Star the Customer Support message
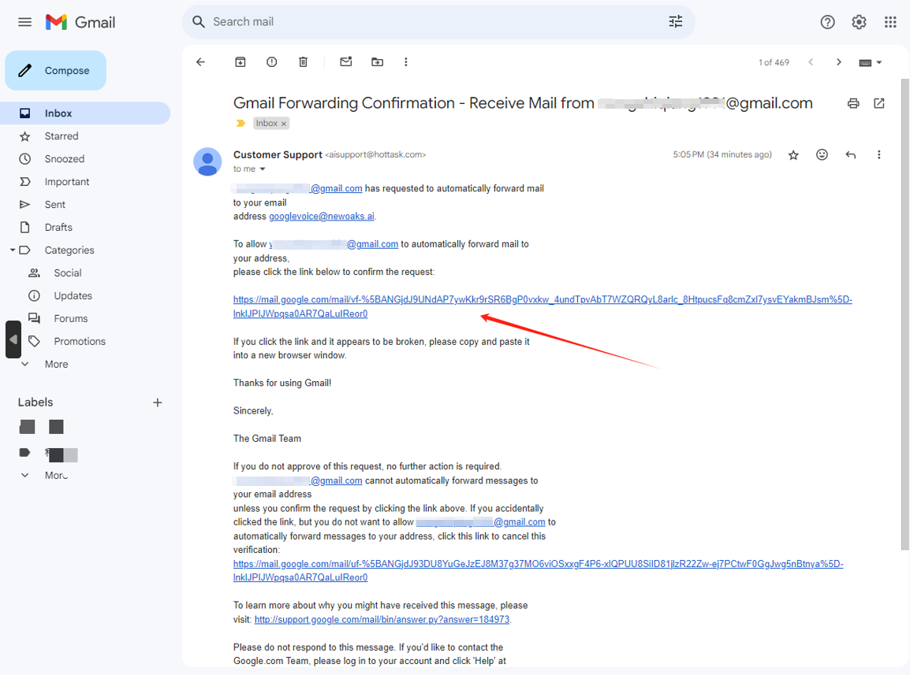The height and width of the screenshot is (675, 910). click(x=793, y=155)
